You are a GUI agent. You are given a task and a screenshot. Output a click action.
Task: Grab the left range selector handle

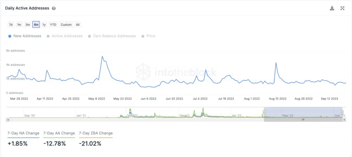tap(265, 112)
